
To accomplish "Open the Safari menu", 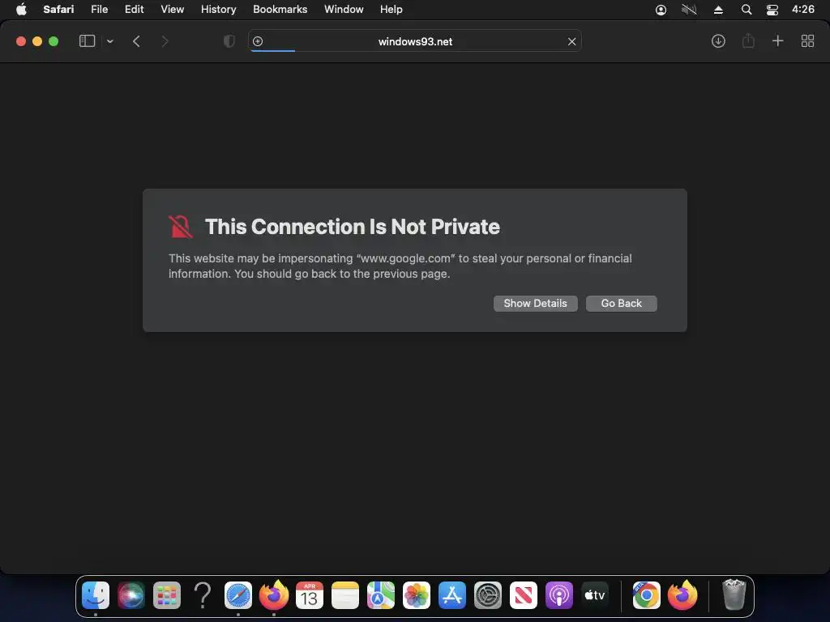I will click(x=58, y=10).
